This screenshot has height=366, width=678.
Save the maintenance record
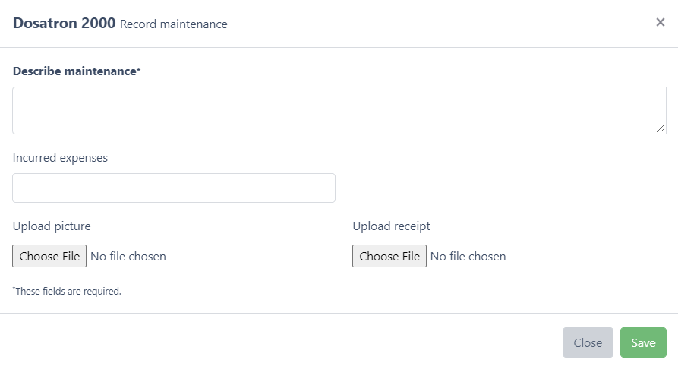642,342
